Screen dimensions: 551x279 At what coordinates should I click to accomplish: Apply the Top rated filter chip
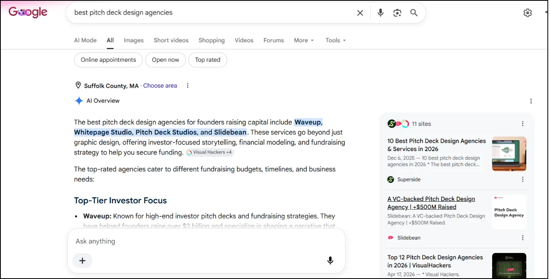pyautogui.click(x=207, y=60)
